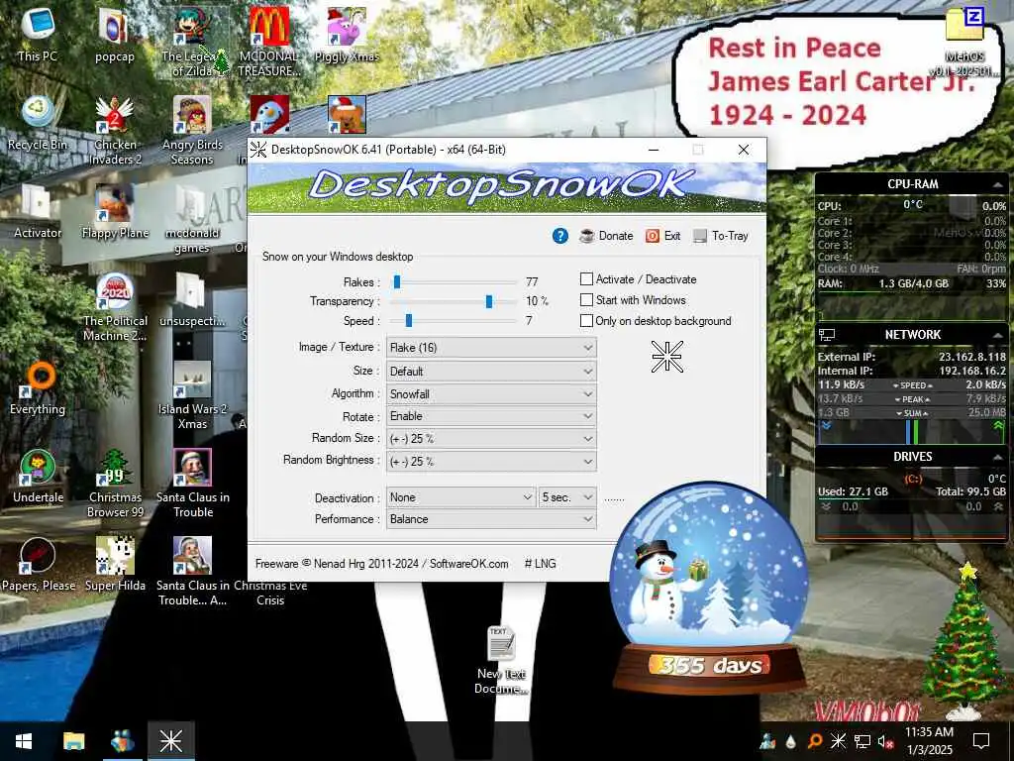Open the Windows Start menu
The height and width of the screenshot is (761, 1014).
(x=24, y=741)
